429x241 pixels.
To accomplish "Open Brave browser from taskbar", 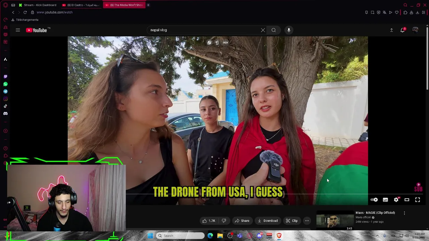I will click(x=279, y=236).
